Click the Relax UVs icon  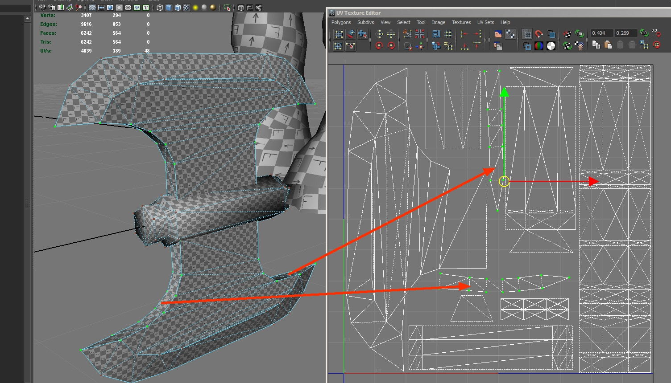click(448, 46)
